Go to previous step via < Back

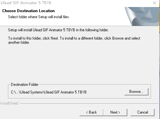(x=91, y=112)
